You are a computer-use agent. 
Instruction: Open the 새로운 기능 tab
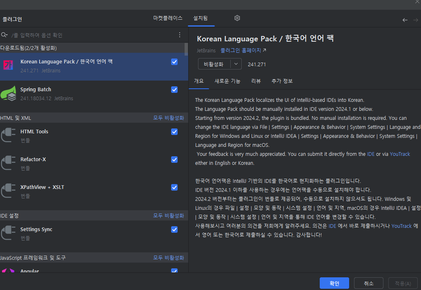pos(227,81)
